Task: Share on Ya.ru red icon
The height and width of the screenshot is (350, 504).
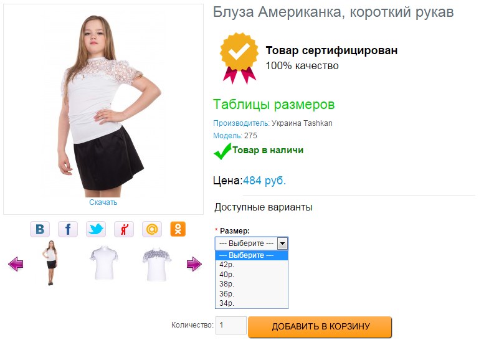Action: point(124,229)
